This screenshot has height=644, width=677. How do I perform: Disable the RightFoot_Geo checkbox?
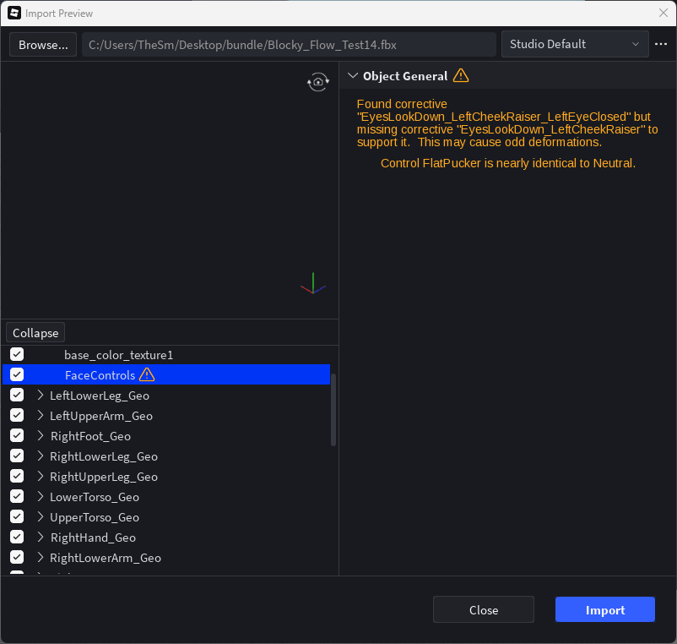[17, 436]
